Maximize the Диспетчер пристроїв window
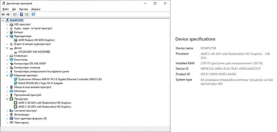The width and height of the screenshot is (277, 132). [x=155, y=3]
